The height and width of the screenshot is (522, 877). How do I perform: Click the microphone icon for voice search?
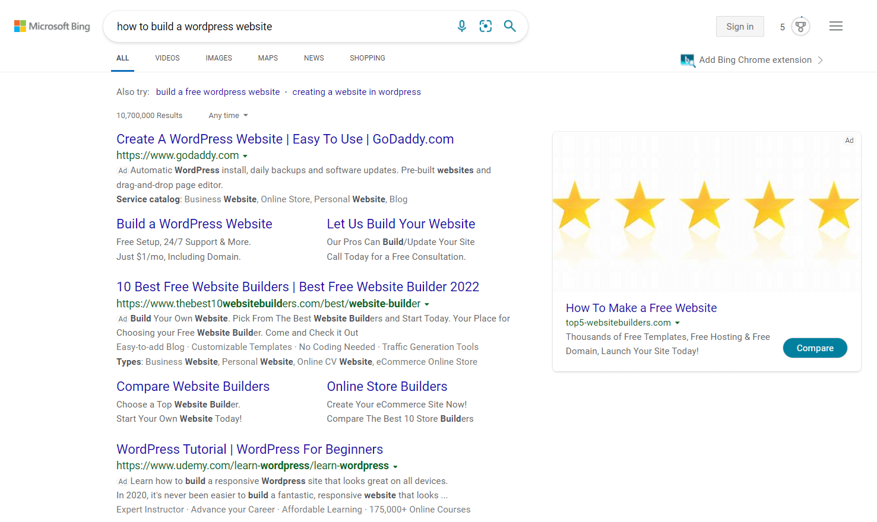point(461,26)
